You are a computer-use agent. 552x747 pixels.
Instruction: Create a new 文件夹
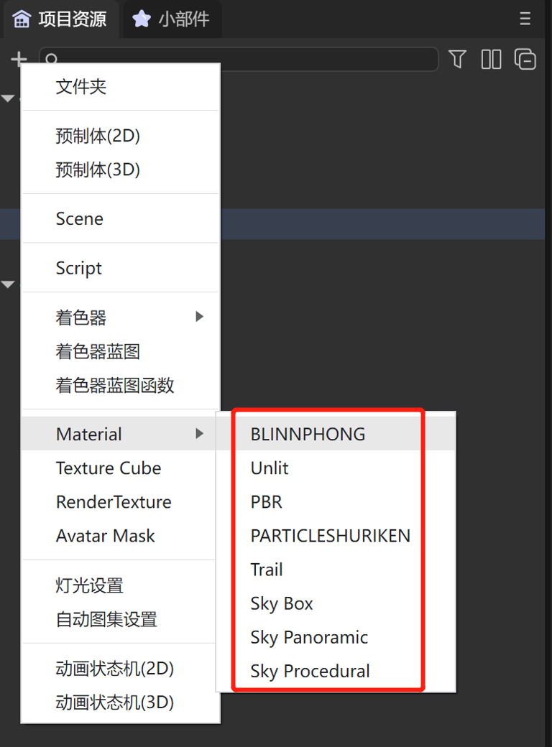pos(81,87)
